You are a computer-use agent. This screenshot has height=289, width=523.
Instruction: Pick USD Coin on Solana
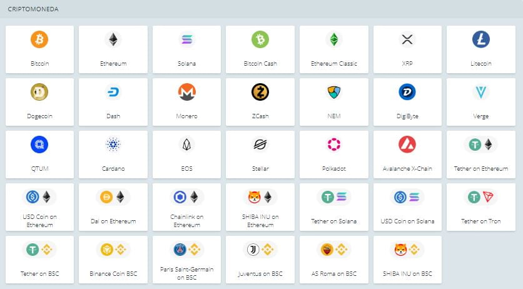pos(407,206)
